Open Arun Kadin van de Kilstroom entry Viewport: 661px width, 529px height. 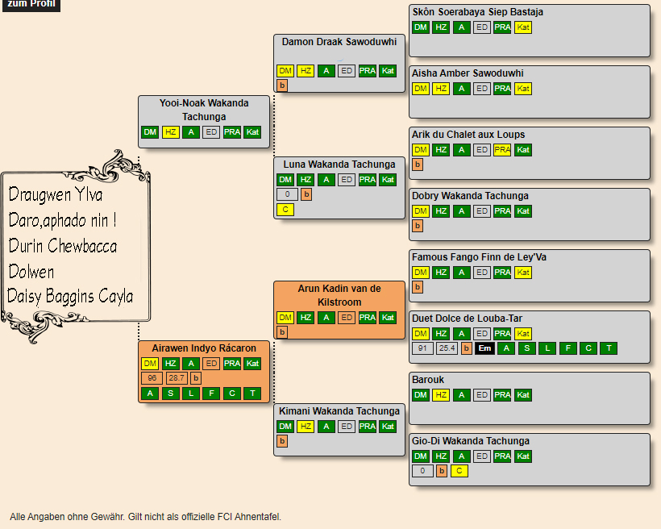coord(339,295)
